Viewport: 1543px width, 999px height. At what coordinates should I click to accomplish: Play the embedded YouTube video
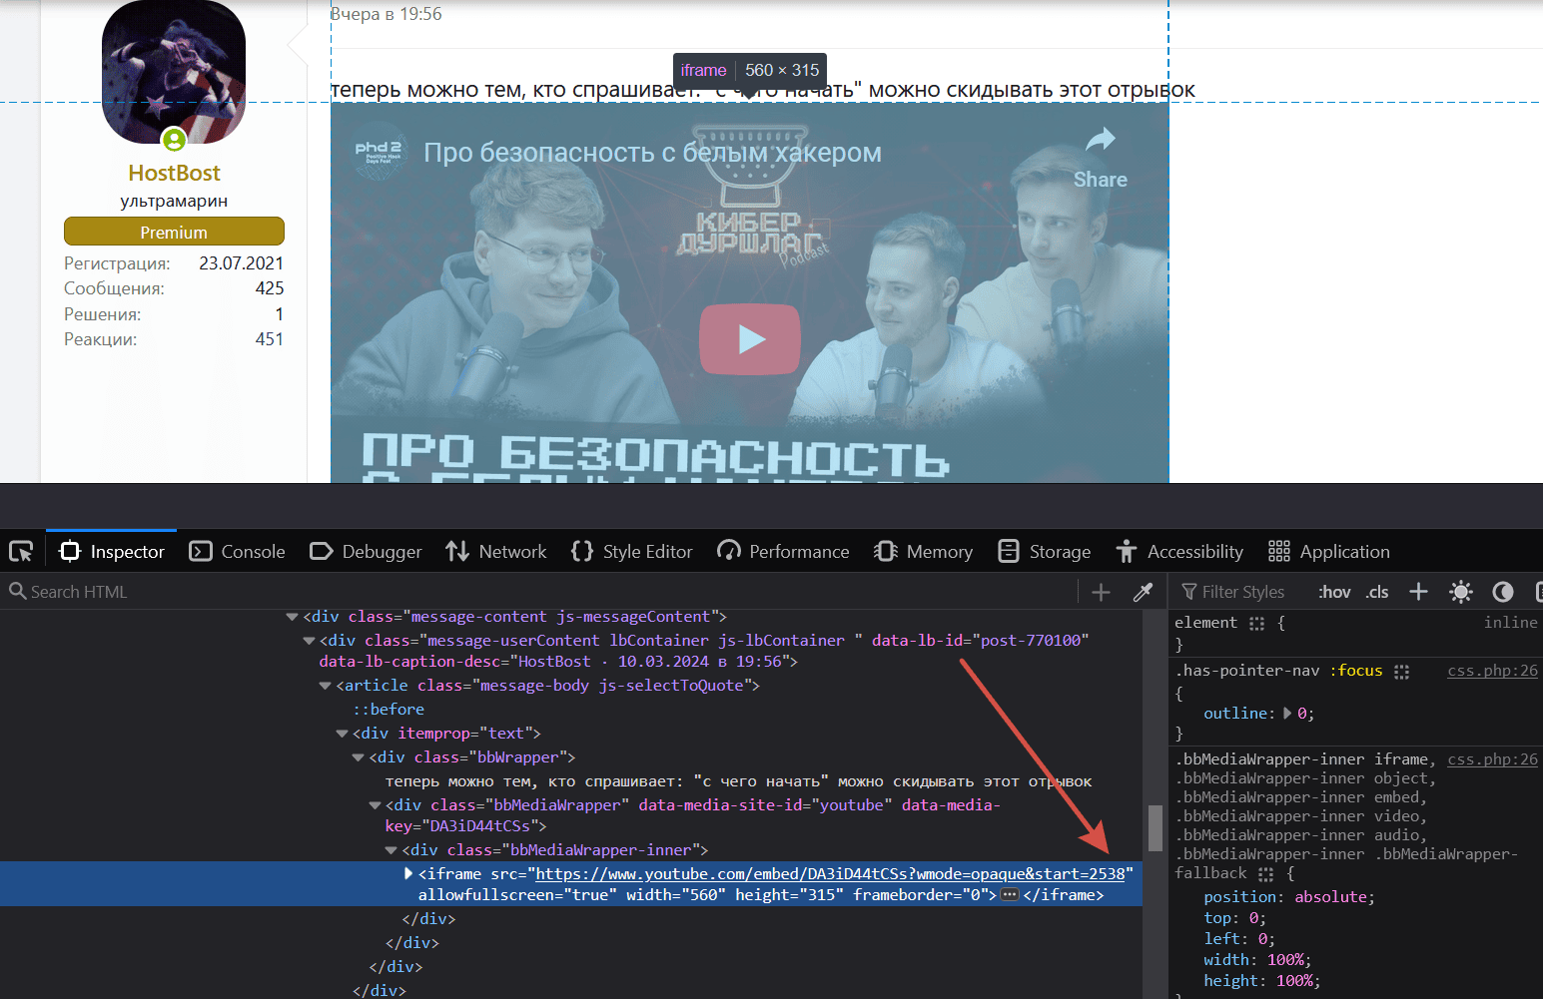tap(750, 339)
